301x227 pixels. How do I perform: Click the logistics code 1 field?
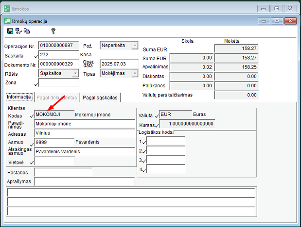coord(166,141)
